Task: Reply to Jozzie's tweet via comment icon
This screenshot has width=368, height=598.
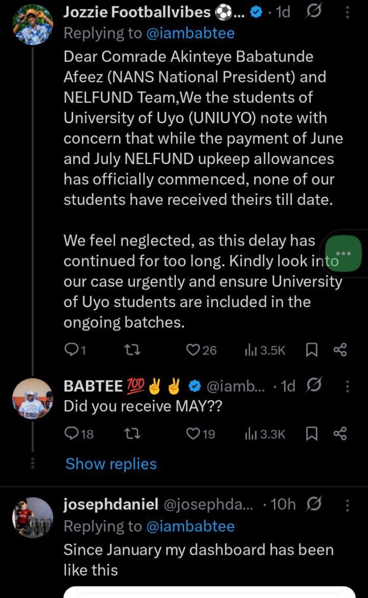Action: click(71, 350)
